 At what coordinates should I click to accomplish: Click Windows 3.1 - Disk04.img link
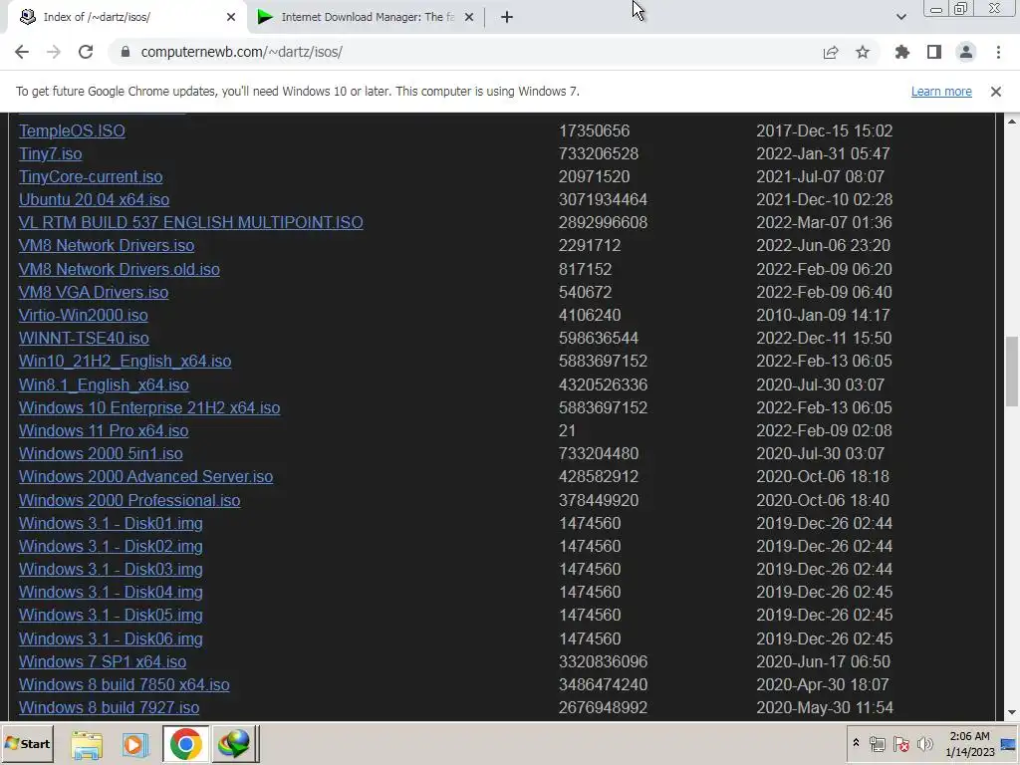[x=111, y=592]
